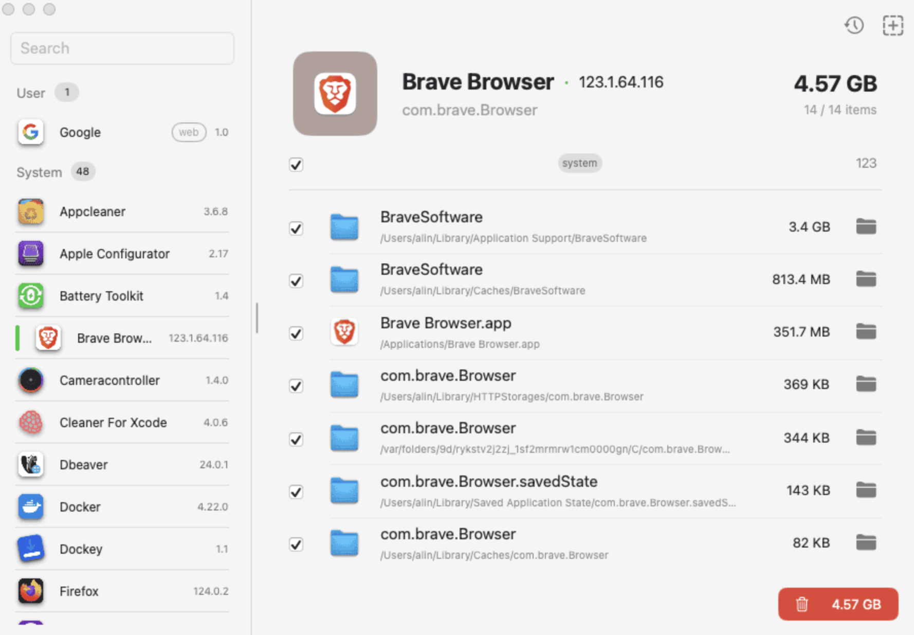
Task: Select Firefox in the list
Action: [122, 591]
